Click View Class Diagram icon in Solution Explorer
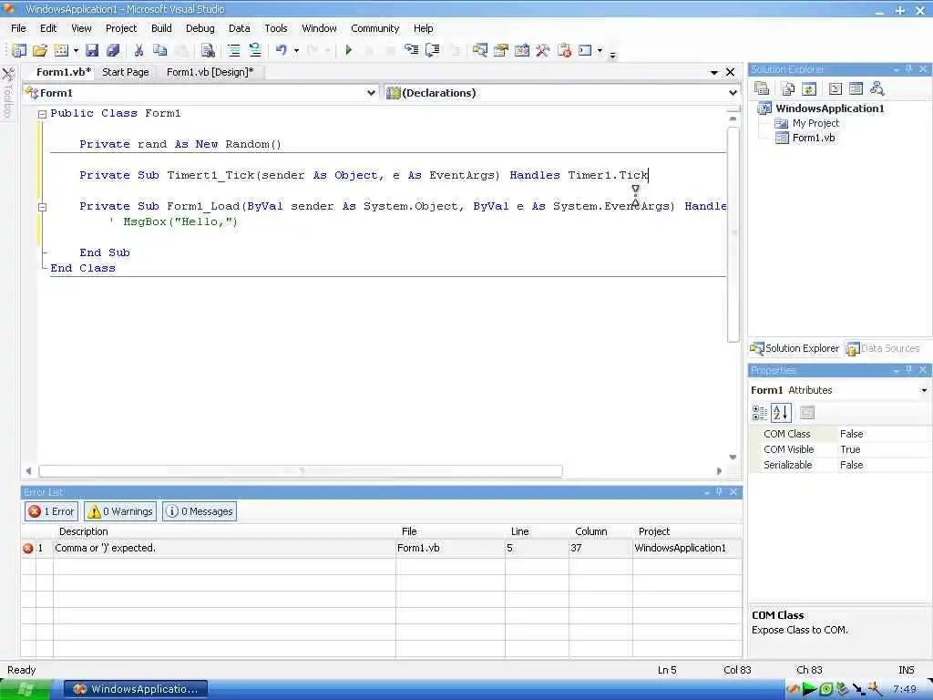The height and width of the screenshot is (700, 933). point(877,88)
